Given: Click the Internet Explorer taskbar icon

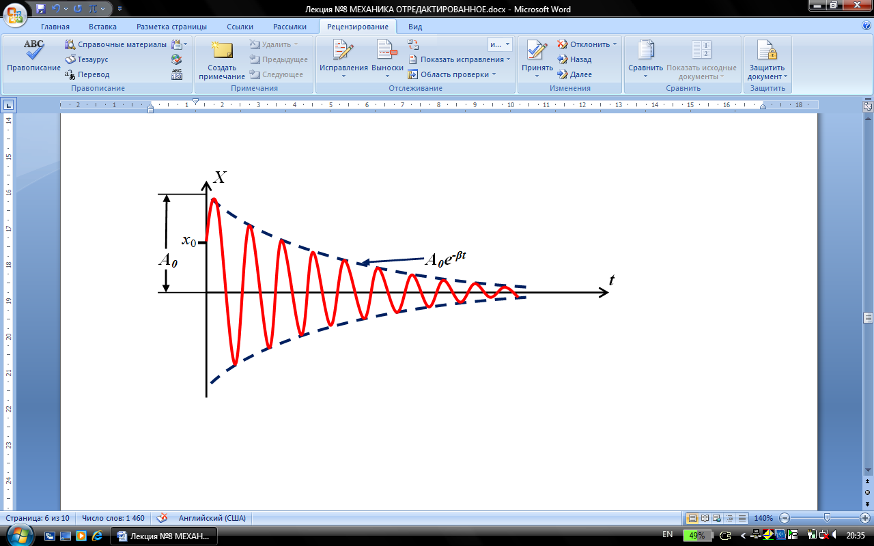Looking at the screenshot, I should click(x=97, y=536).
